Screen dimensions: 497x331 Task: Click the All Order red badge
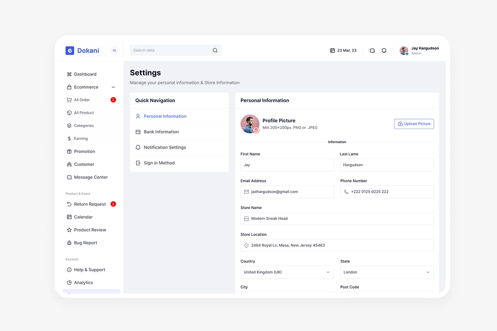[113, 100]
